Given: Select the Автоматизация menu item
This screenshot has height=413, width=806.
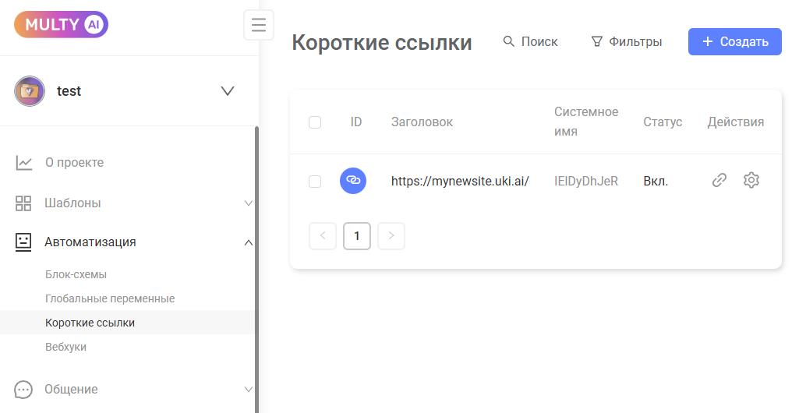Looking at the screenshot, I should click(90, 242).
